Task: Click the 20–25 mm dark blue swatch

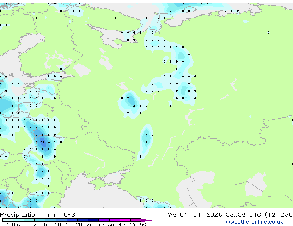Action: click(82, 220)
